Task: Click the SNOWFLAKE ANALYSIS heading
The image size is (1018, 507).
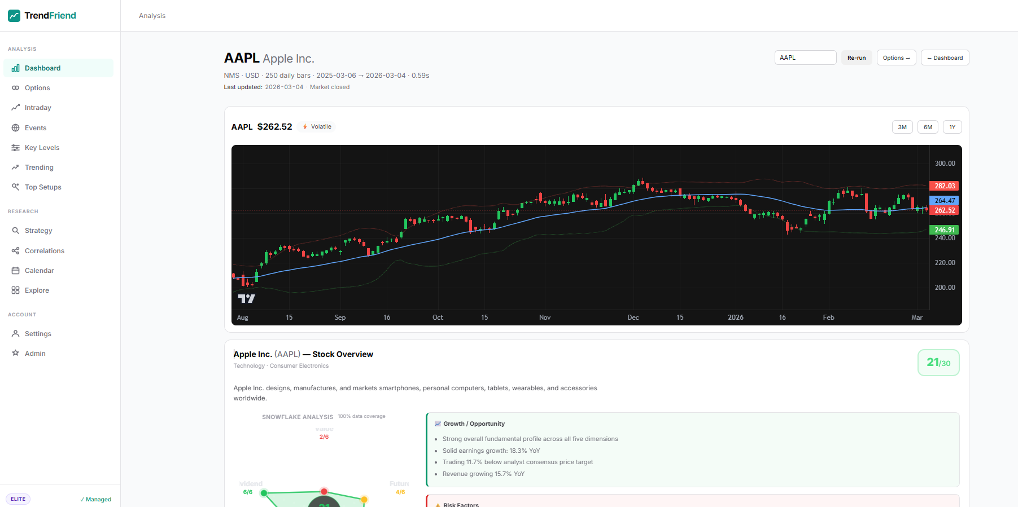Action: point(298,417)
